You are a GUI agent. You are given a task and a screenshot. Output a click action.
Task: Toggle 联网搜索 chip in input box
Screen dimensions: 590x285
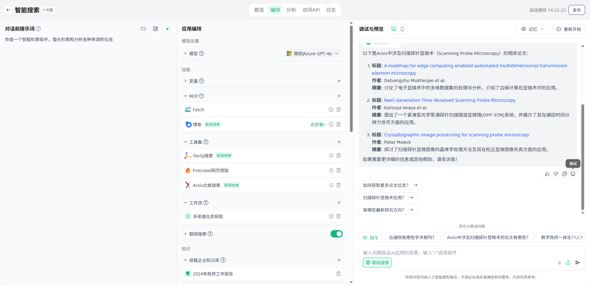(377, 262)
